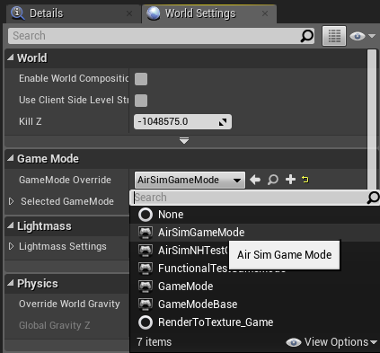Open the AirSimGameMode override dropdown

(190, 180)
